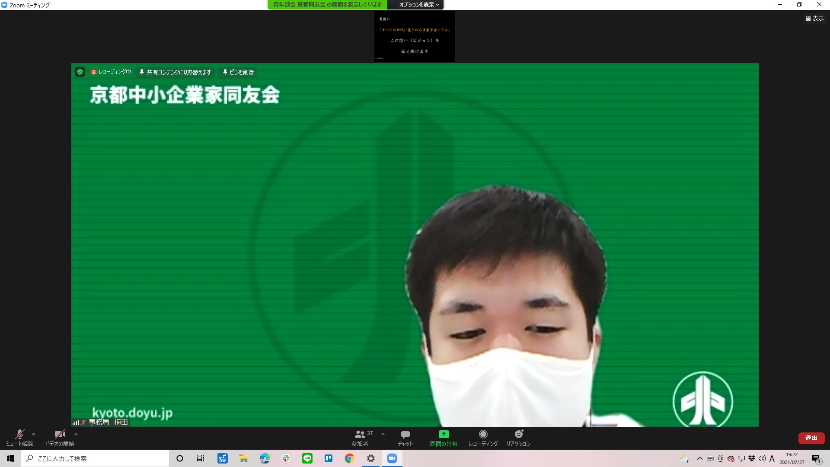
Task: Open the Dreamweaver taskbar icon
Action: pyautogui.click(x=223, y=458)
